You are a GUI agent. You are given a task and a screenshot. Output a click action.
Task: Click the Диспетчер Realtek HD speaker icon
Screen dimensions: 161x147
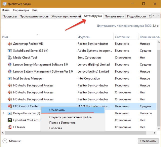pos(10,44)
